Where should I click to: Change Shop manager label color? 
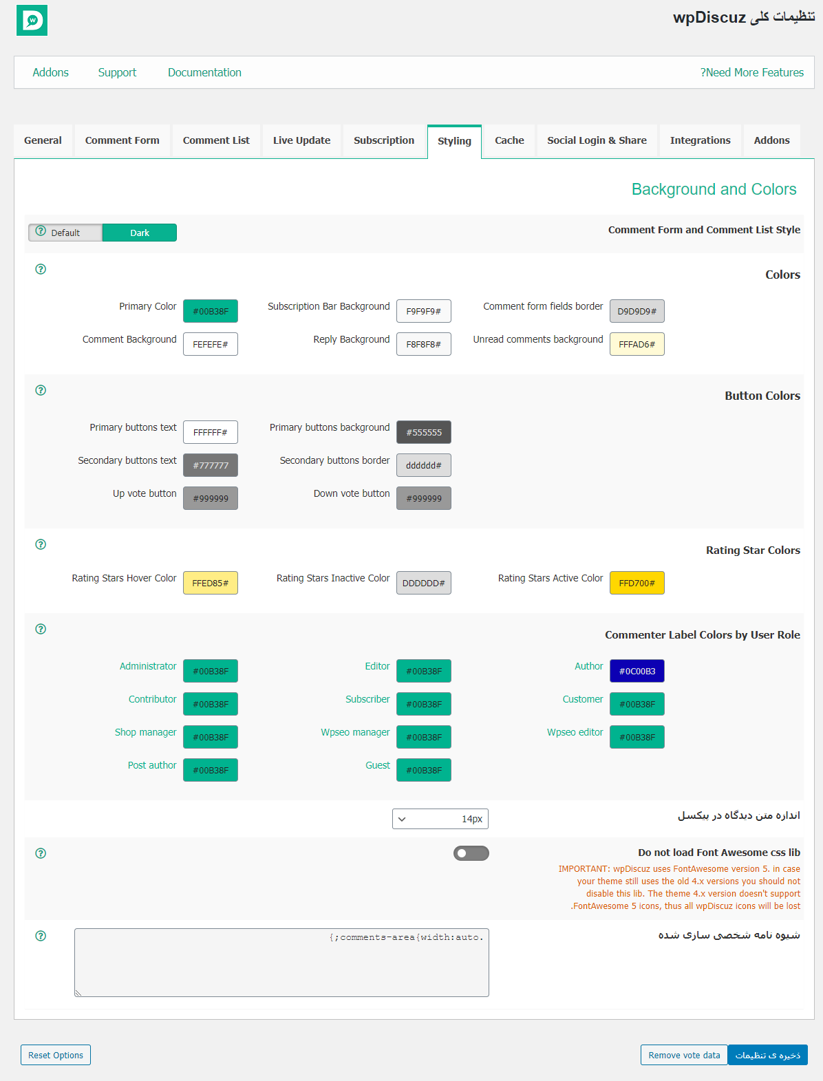click(211, 737)
